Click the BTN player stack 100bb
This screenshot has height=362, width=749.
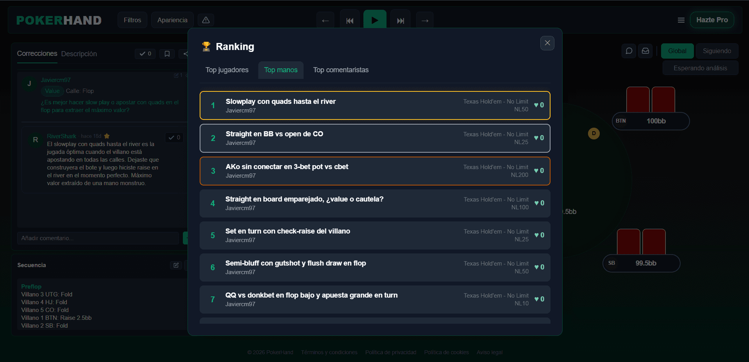point(651,121)
